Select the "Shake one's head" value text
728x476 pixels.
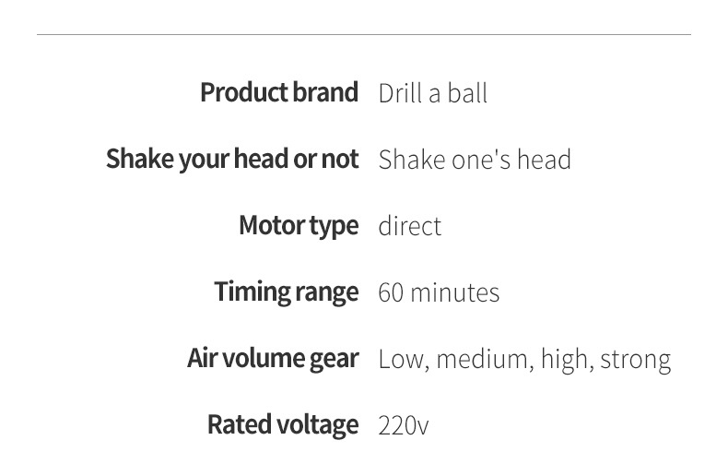point(475,160)
